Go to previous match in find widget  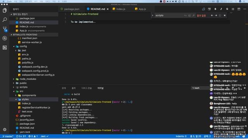click(x=212, y=15)
